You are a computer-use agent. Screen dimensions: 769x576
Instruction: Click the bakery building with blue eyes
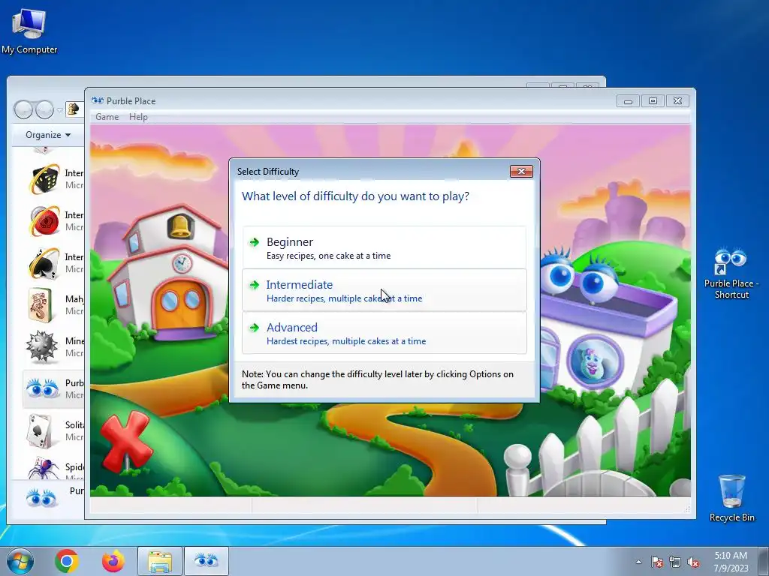608,323
